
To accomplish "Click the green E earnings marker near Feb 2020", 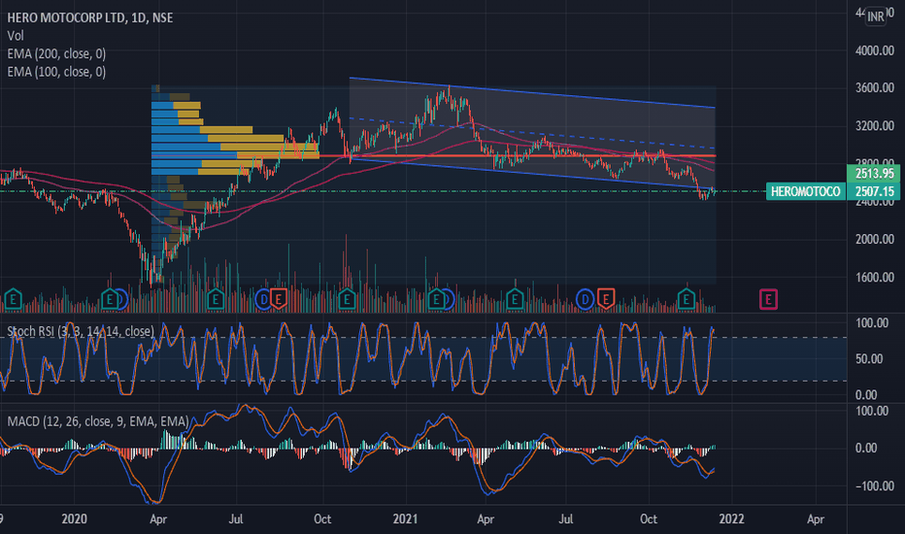I will [109, 299].
